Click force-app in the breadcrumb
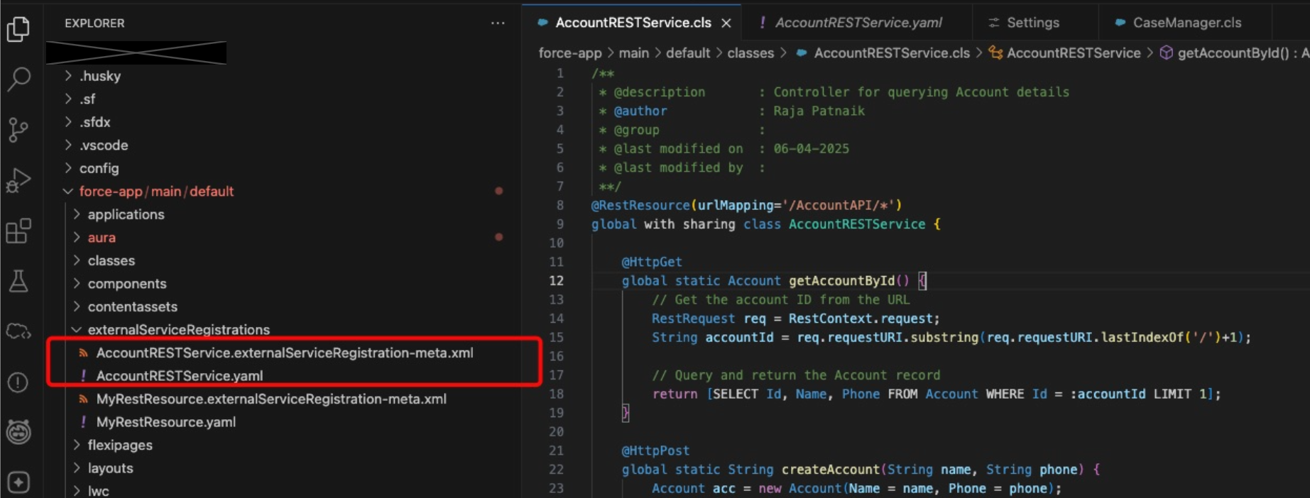The height and width of the screenshot is (498, 1310). [569, 53]
